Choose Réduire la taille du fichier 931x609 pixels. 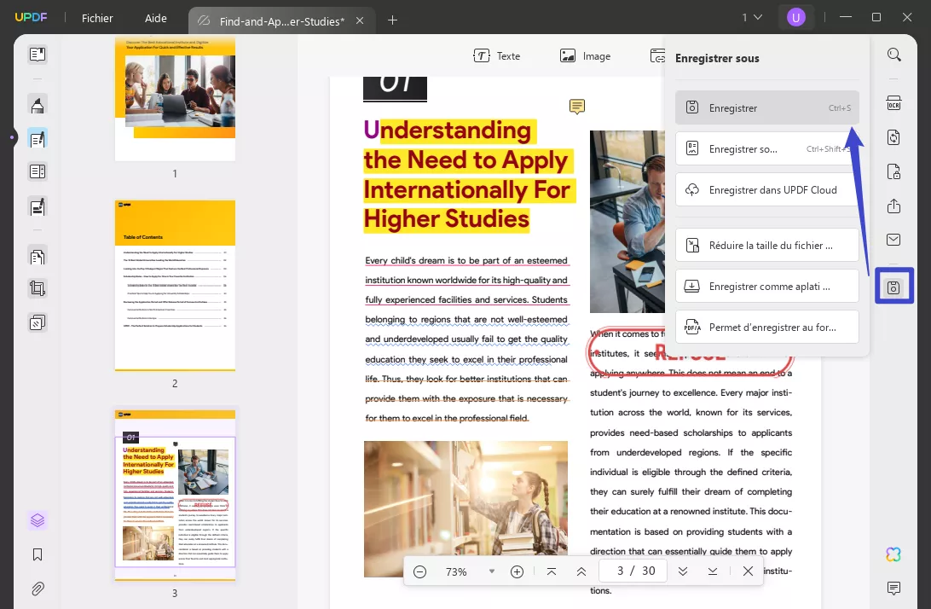click(767, 245)
